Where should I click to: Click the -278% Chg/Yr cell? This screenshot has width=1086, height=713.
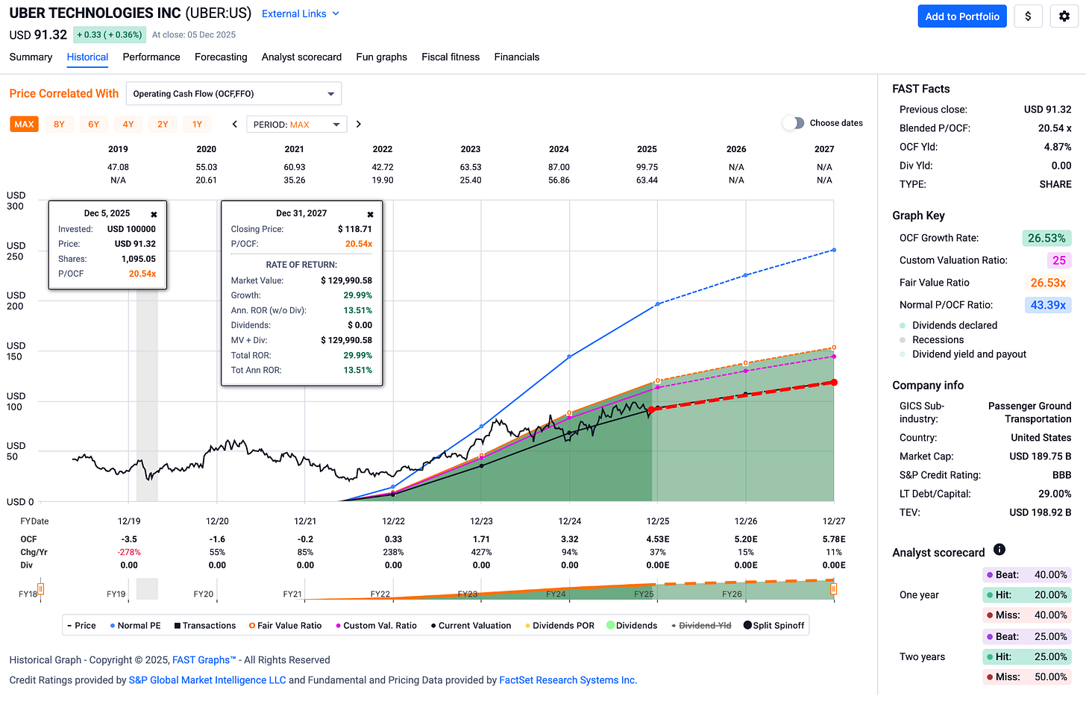[129, 553]
